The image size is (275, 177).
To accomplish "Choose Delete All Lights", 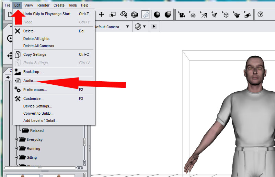I will [54, 39].
